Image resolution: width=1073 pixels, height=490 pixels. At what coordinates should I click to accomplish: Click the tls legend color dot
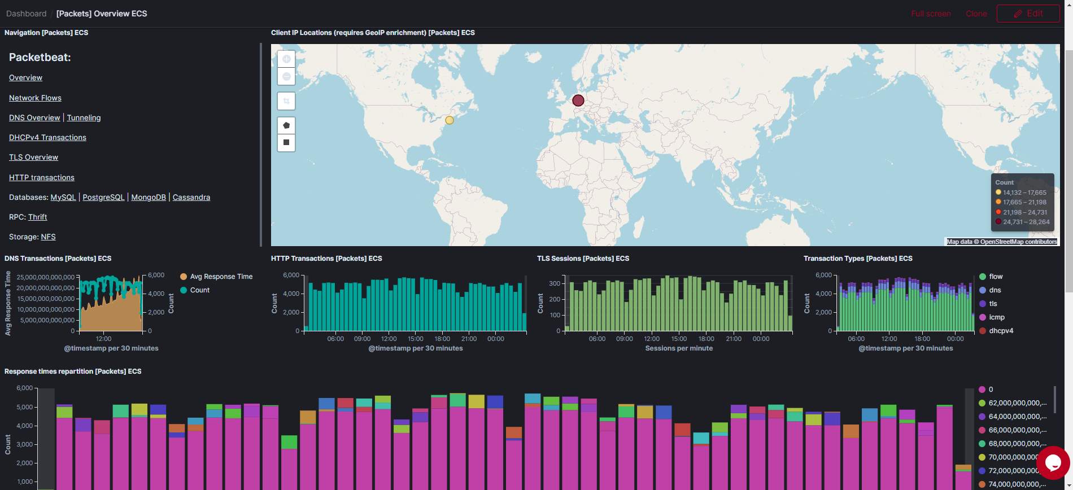click(983, 304)
